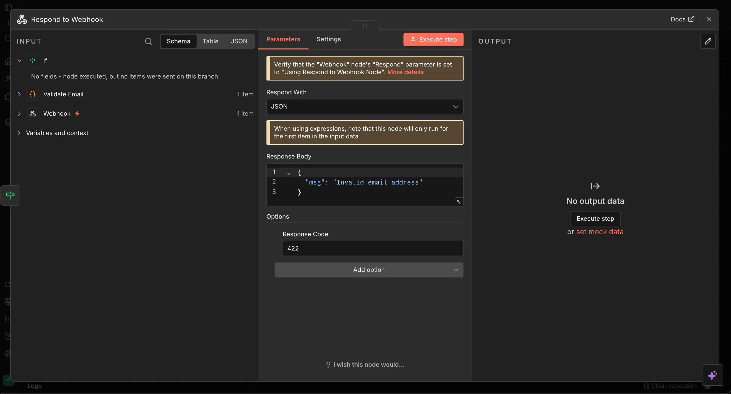Click inside the Response Body code editor
731x394 pixels.
(x=365, y=185)
